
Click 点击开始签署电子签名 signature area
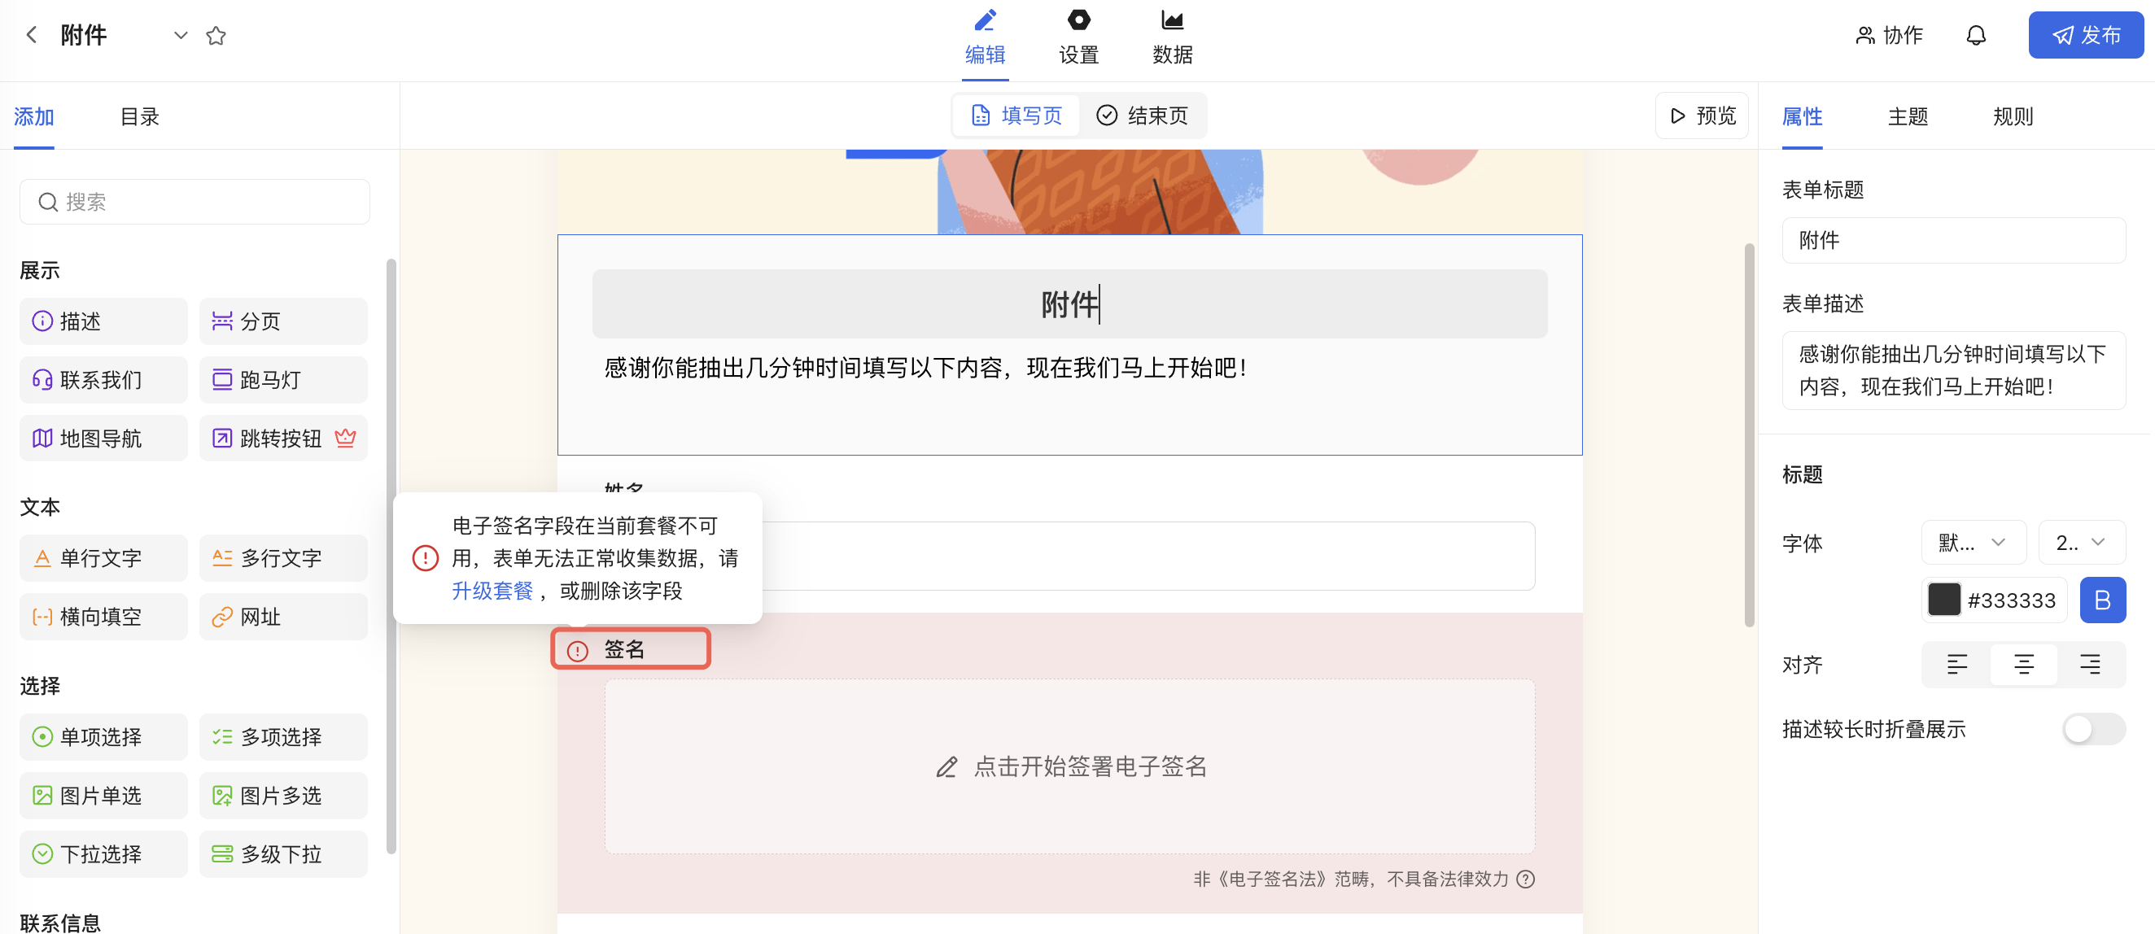click(x=1069, y=766)
